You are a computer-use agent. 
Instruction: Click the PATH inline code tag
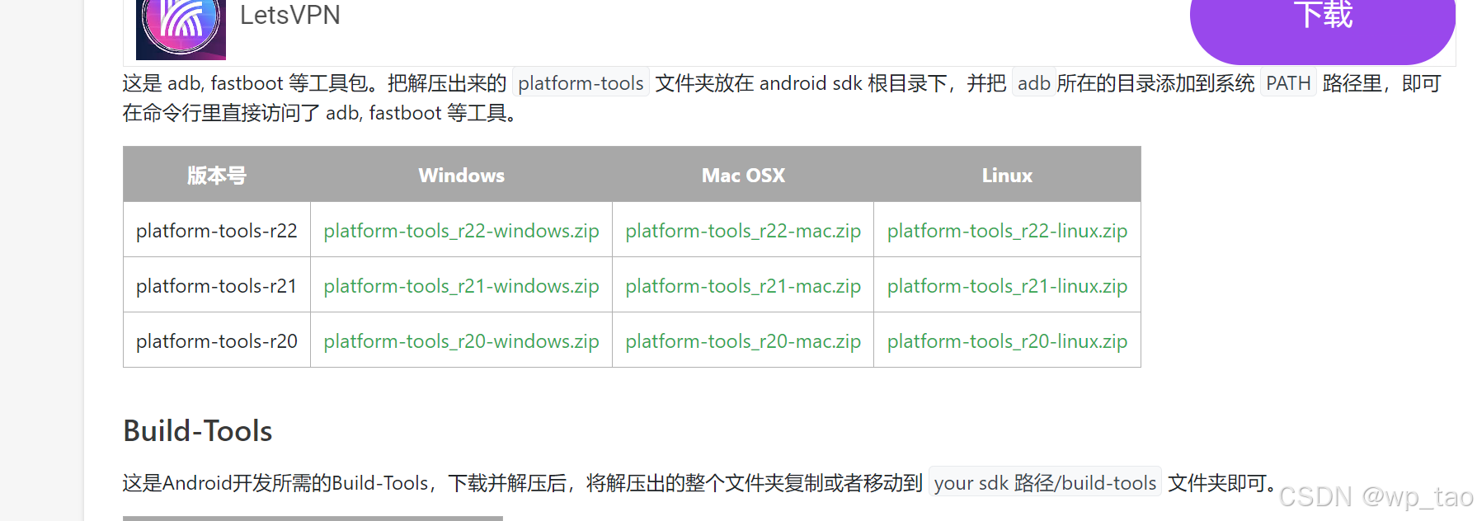[x=1288, y=83]
